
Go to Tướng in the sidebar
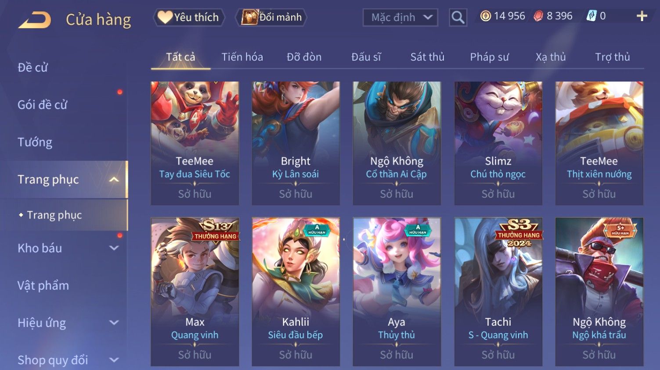[35, 142]
